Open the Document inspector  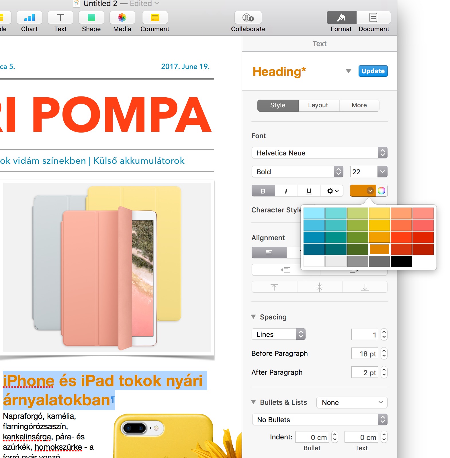(373, 18)
